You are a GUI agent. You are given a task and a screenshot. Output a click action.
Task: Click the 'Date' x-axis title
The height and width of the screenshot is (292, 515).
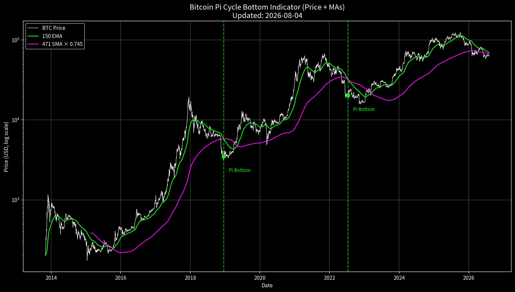click(x=267, y=286)
